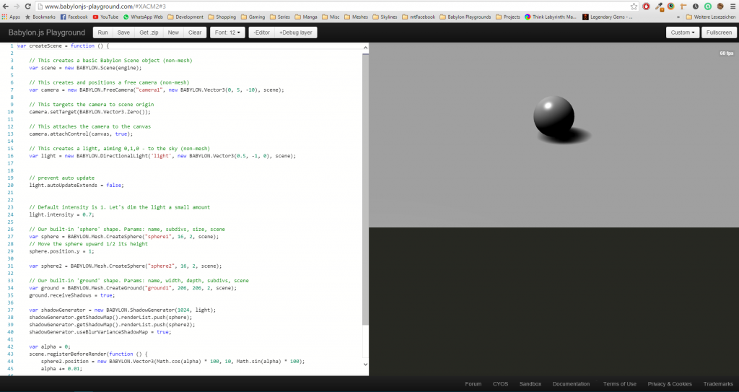Open the Facebook bookmark
This screenshot has width=739, height=392.
coord(74,16)
